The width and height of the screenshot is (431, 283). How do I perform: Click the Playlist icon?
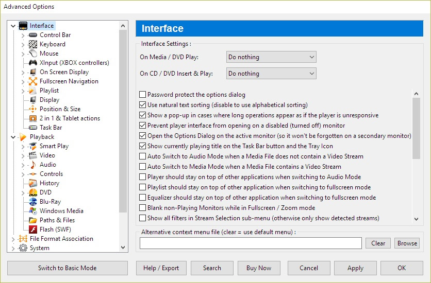pyautogui.click(x=33, y=91)
